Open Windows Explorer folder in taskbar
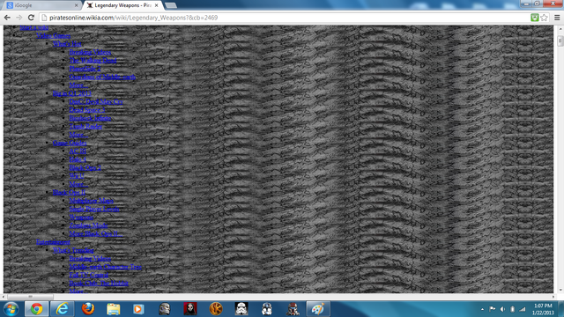The image size is (564, 317). pos(113,309)
